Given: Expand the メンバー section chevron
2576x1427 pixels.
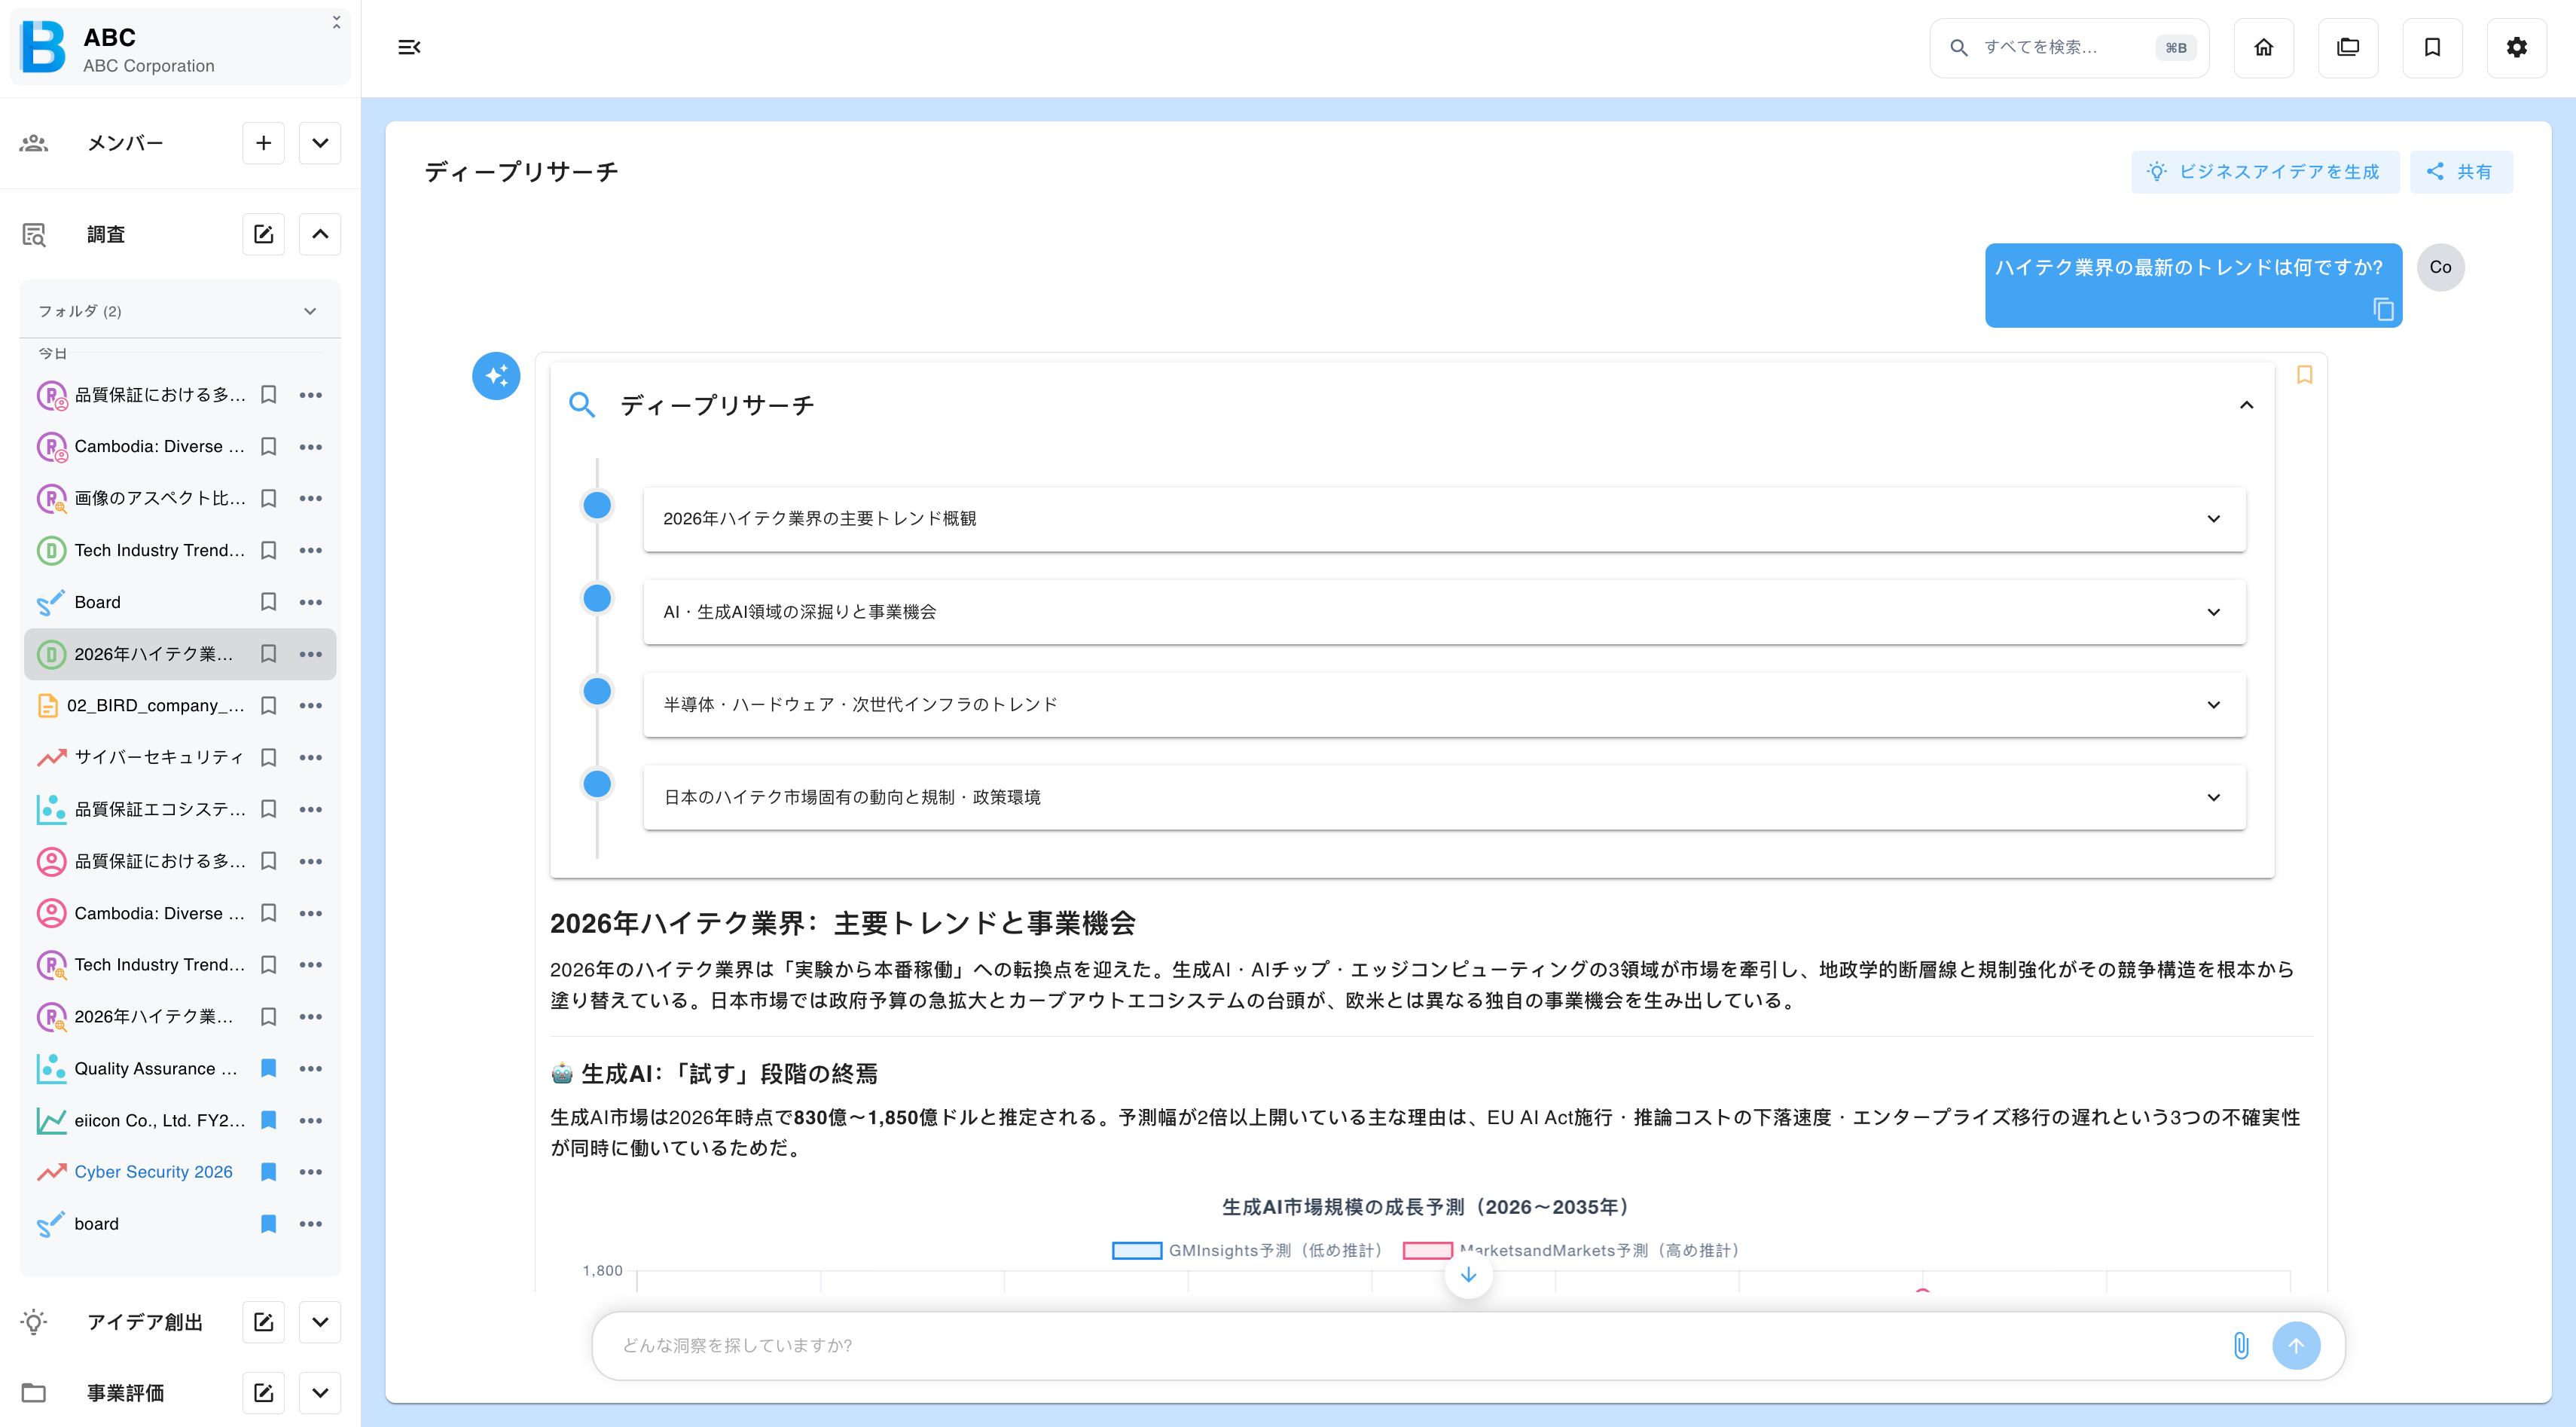Looking at the screenshot, I should 320,143.
